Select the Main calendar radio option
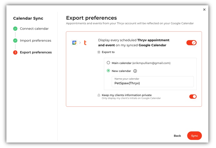Screen dimensions: 216x148 (x=108, y=63)
